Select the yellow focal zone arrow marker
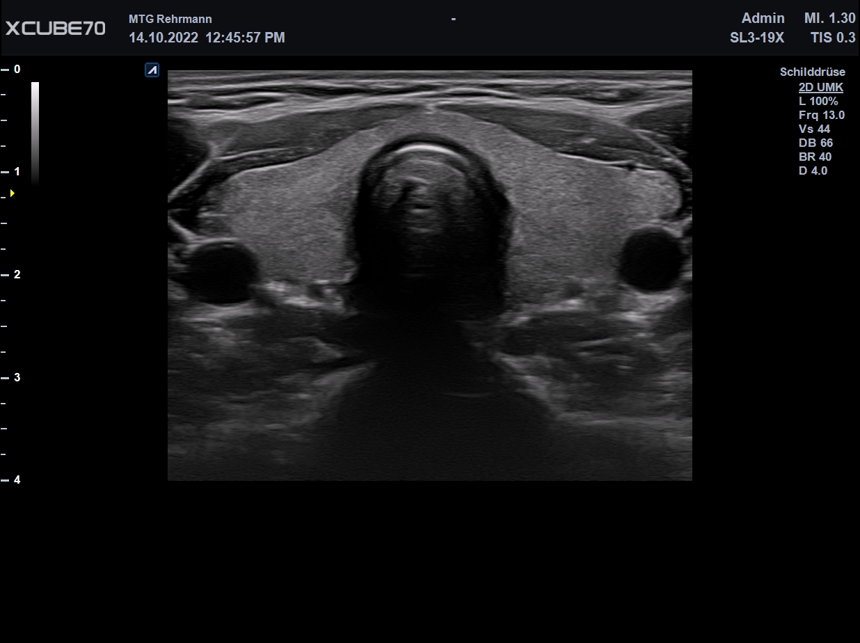860x643 pixels. [12, 193]
